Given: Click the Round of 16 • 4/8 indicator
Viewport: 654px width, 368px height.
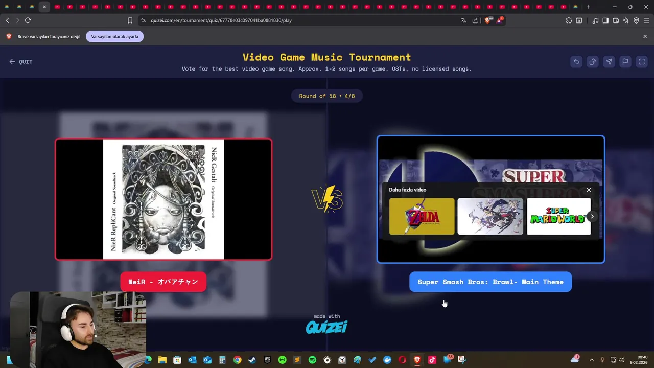Looking at the screenshot, I should 327,96.
